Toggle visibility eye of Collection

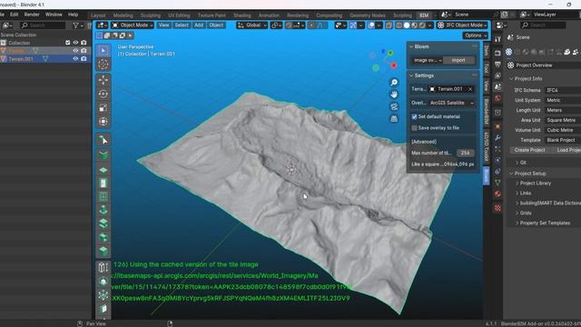[x=75, y=43]
